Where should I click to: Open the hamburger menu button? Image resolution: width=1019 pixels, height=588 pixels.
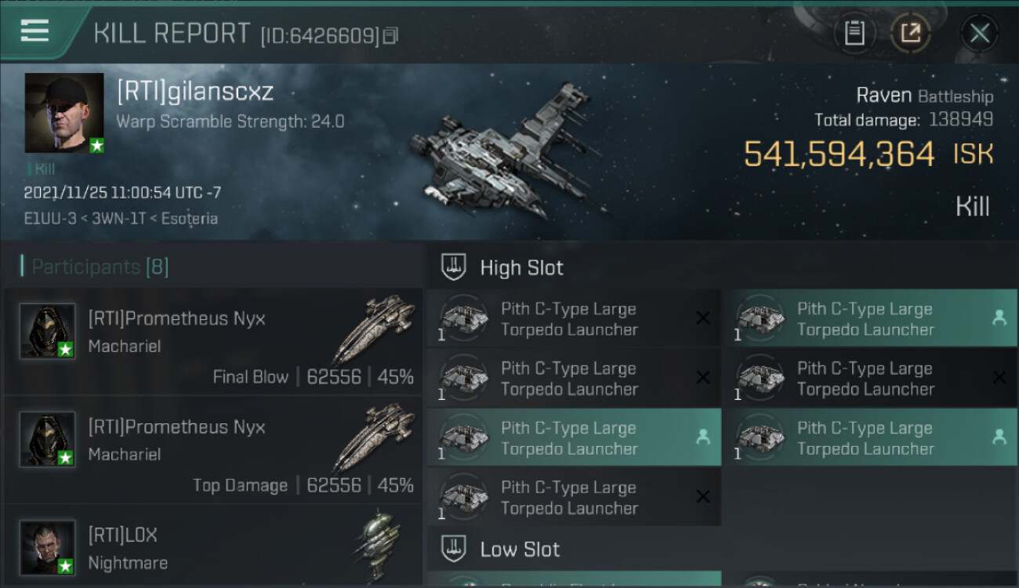pyautogui.click(x=34, y=31)
